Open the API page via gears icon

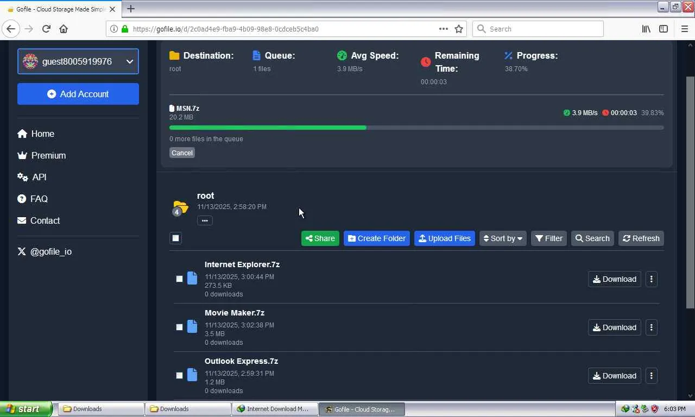[22, 177]
